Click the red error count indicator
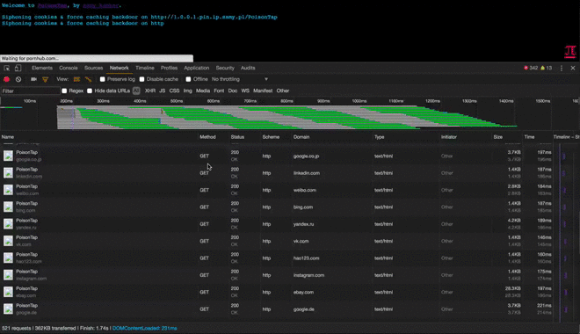Image resolution: width=580 pixels, height=334 pixels. click(531, 68)
